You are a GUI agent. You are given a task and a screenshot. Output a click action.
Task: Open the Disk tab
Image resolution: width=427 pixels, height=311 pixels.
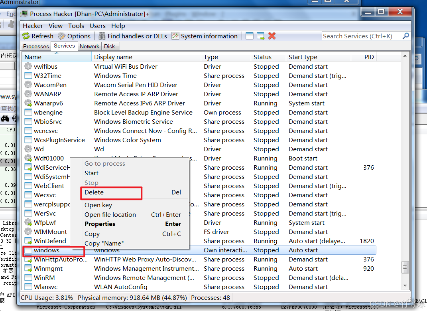110,46
